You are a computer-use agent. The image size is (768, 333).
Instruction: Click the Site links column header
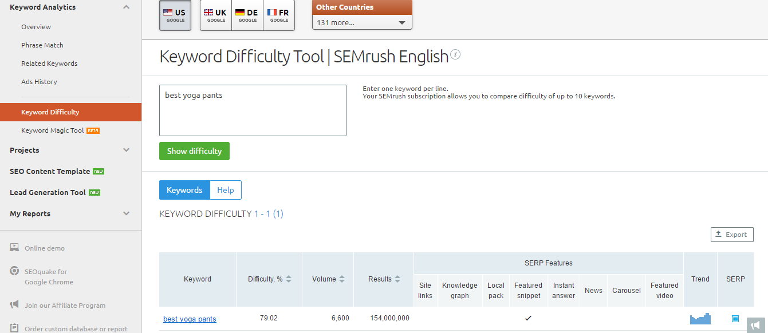(x=425, y=290)
